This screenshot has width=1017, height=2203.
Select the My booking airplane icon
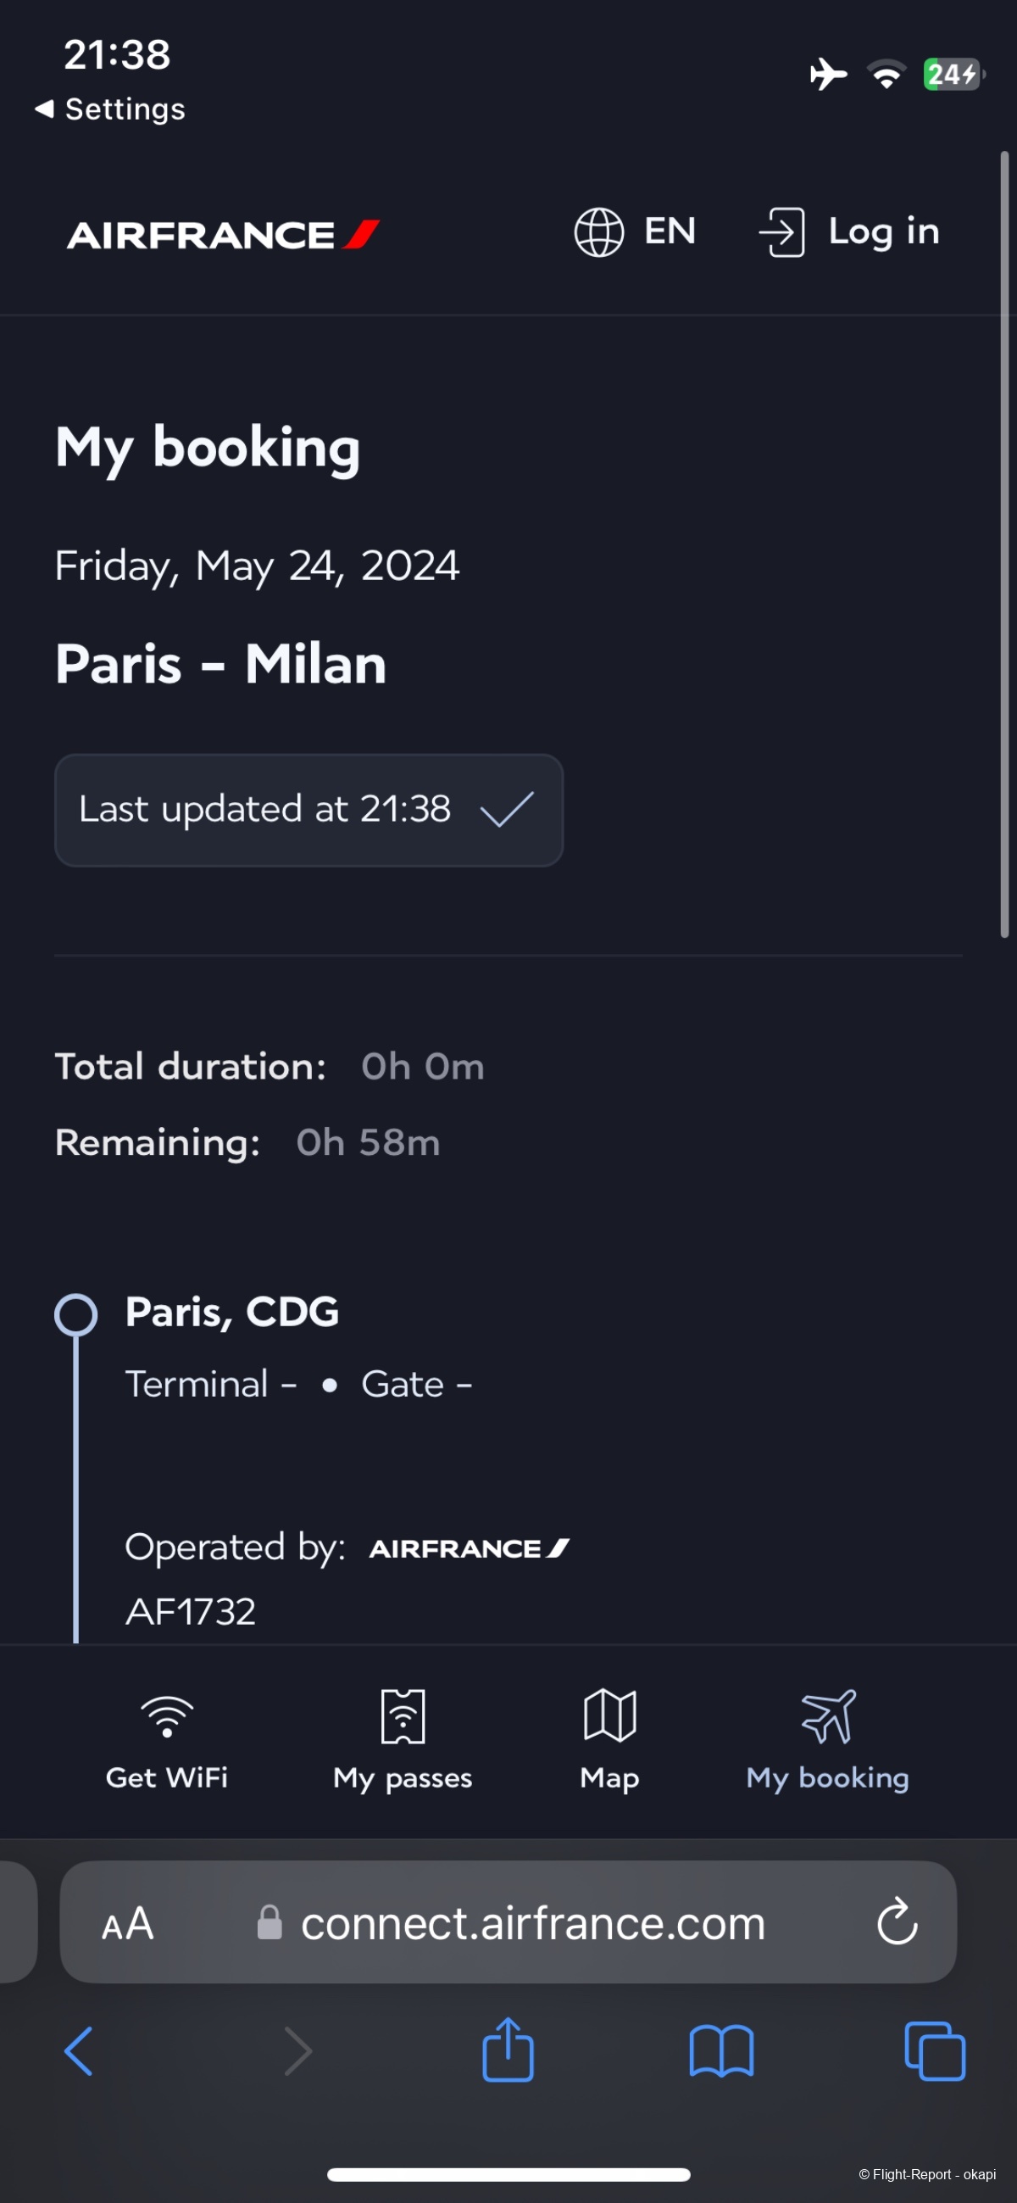click(x=827, y=1715)
